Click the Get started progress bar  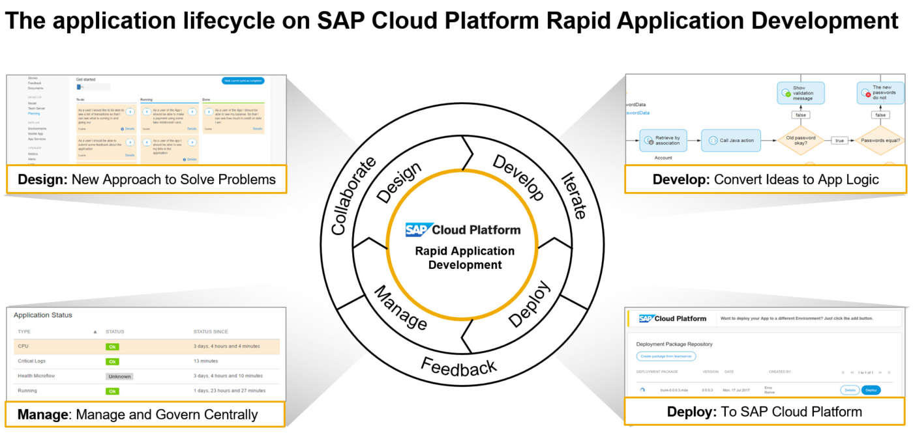pyautogui.click(x=93, y=87)
